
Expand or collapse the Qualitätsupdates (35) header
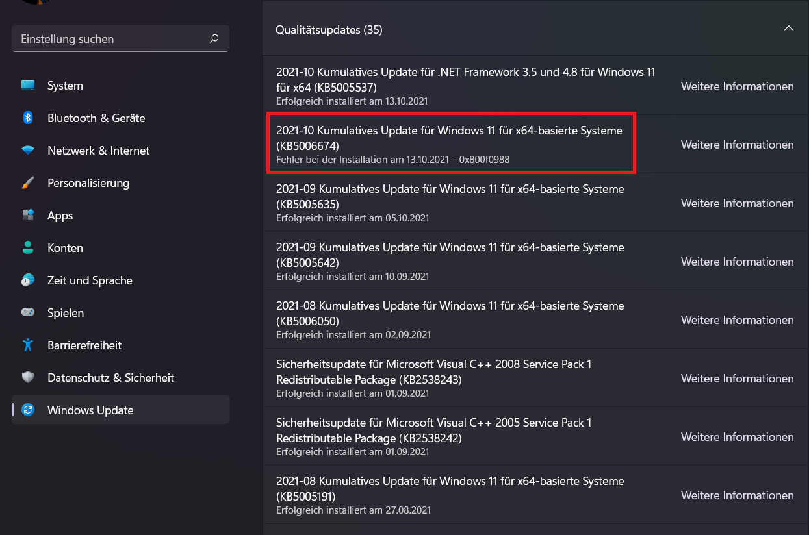click(329, 30)
